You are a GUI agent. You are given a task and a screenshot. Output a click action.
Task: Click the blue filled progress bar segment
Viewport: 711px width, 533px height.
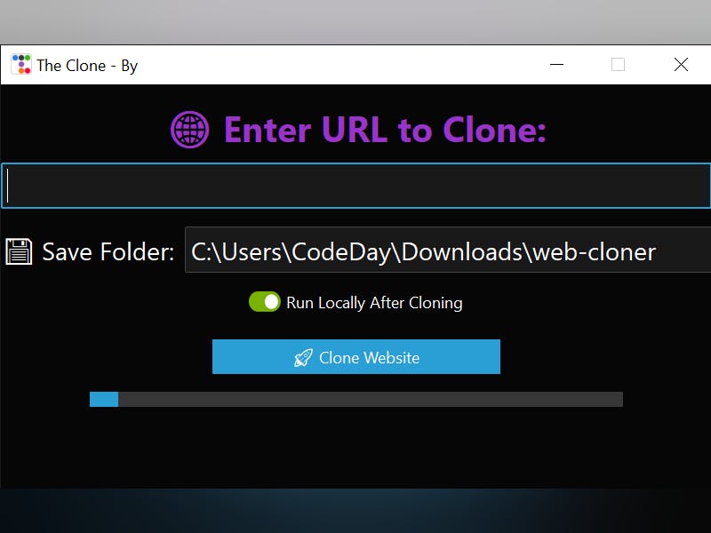click(104, 399)
